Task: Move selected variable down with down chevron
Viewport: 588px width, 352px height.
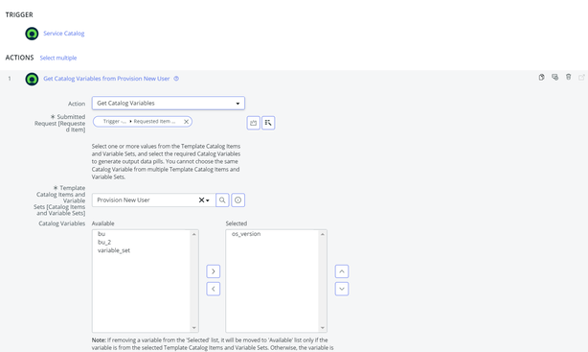Action: (x=342, y=289)
